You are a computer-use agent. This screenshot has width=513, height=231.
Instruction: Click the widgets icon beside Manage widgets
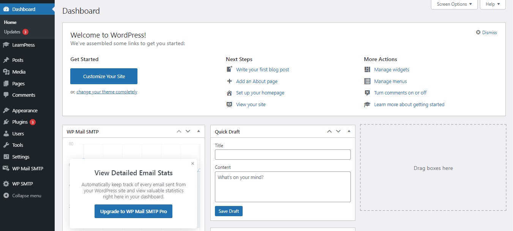[x=367, y=69]
